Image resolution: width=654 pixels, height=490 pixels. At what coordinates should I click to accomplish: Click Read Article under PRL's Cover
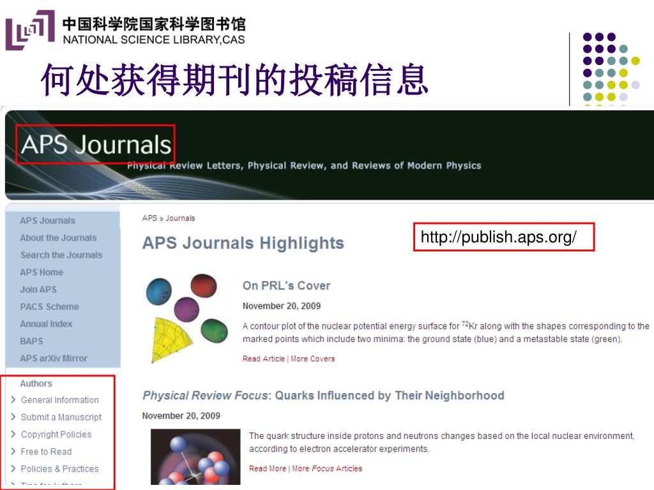click(264, 359)
